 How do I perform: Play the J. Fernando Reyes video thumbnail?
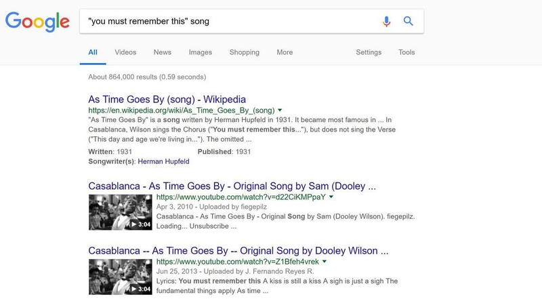pos(121,277)
